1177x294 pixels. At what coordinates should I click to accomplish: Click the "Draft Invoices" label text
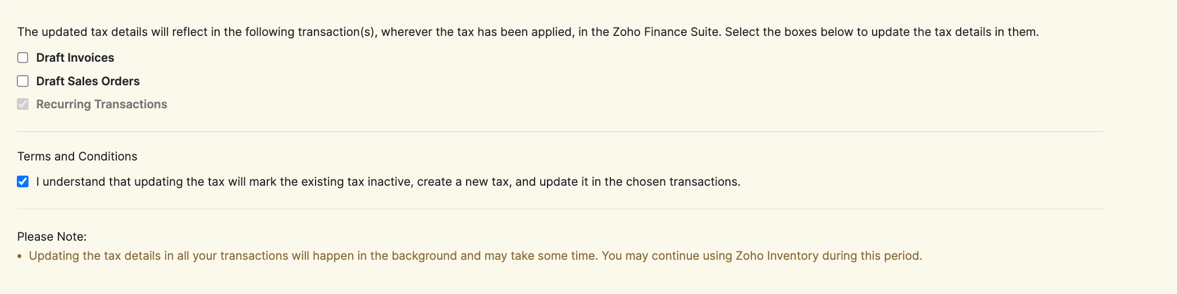click(75, 58)
